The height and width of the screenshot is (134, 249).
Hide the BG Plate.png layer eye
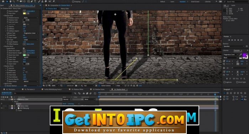tap(2, 108)
